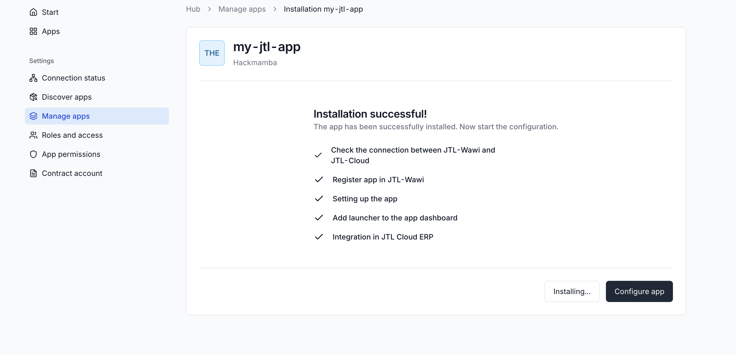Open the Start menu item
Viewport: 736px width, 355px height.
(x=97, y=12)
